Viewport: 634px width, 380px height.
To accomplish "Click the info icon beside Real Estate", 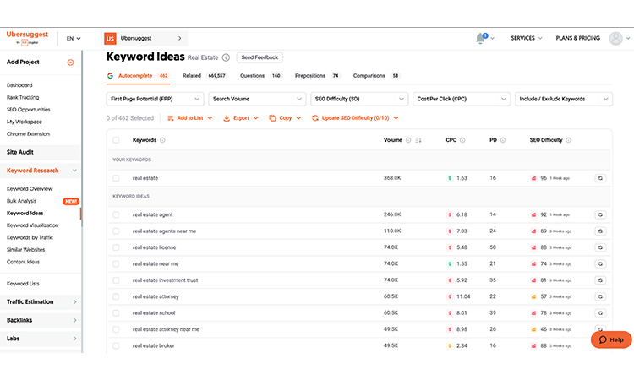I will [226, 57].
